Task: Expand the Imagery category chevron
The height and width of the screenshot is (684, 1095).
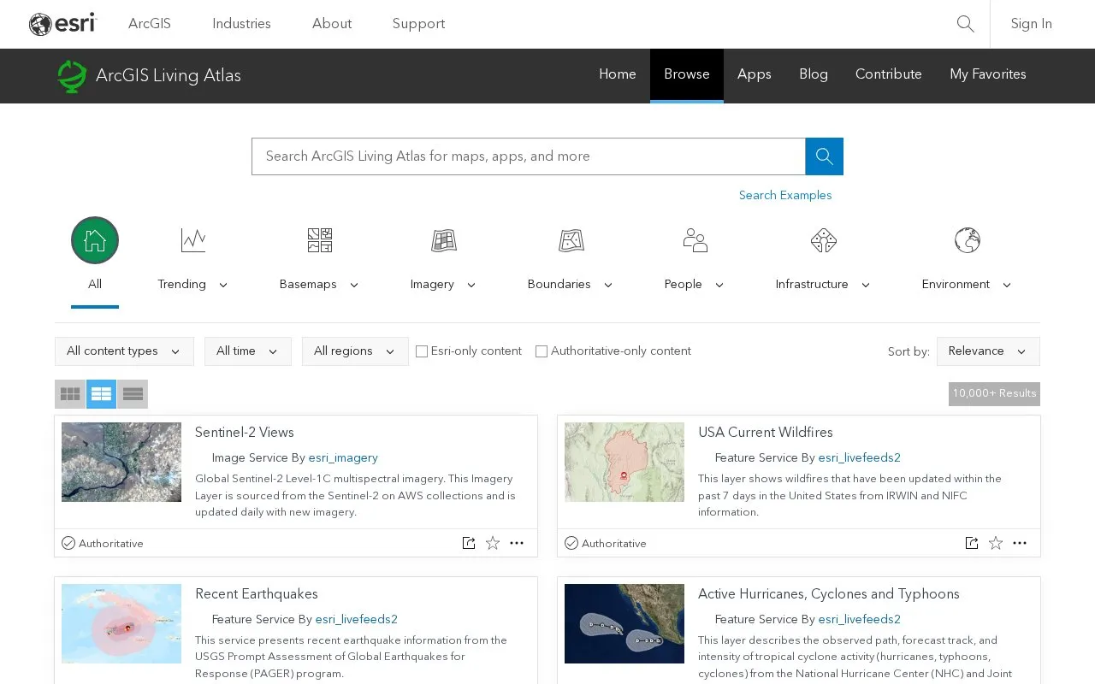Action: click(471, 286)
